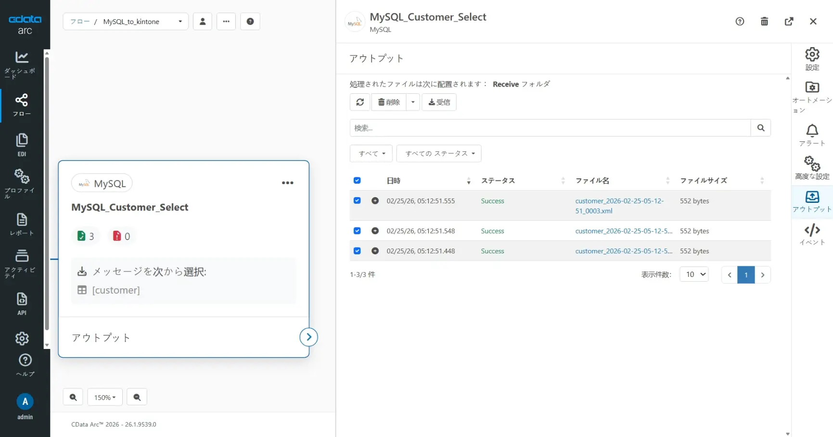Uncheck the row at 05:12:51.555
This screenshot has width=833, height=437.
[x=357, y=200]
